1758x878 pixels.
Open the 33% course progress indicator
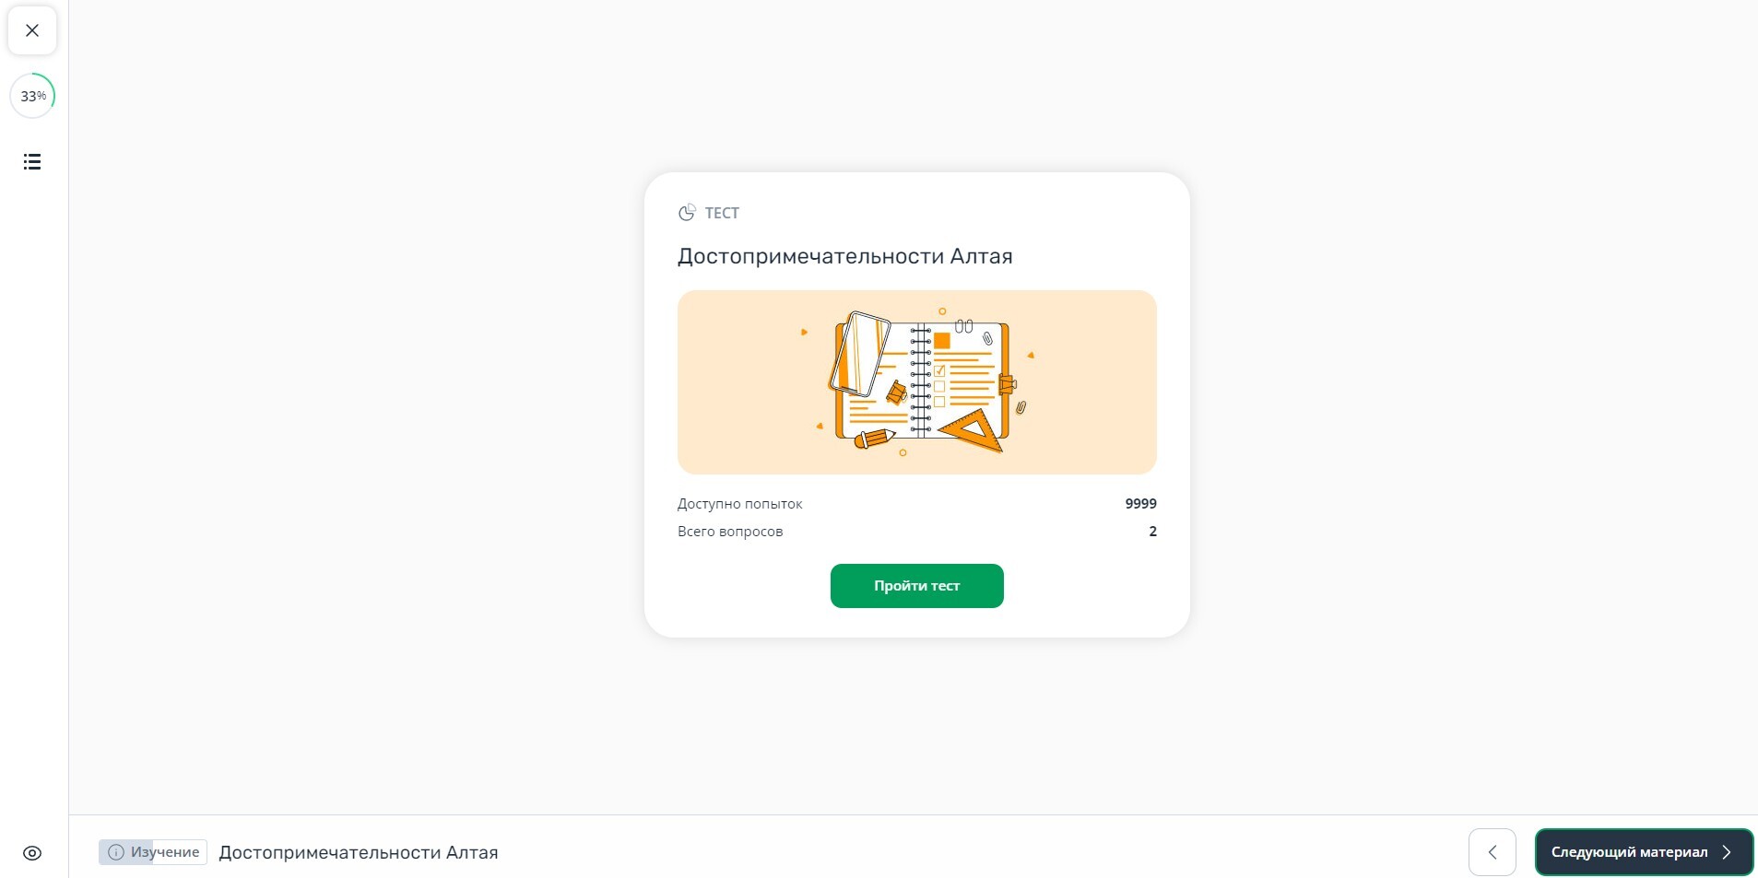32,96
